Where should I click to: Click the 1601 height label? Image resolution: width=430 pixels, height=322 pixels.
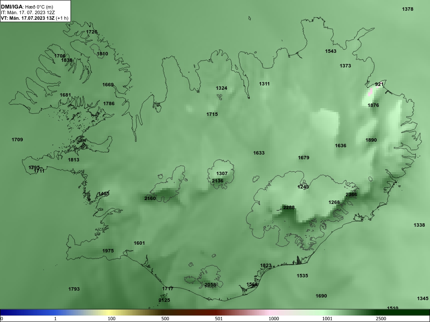click(x=139, y=243)
